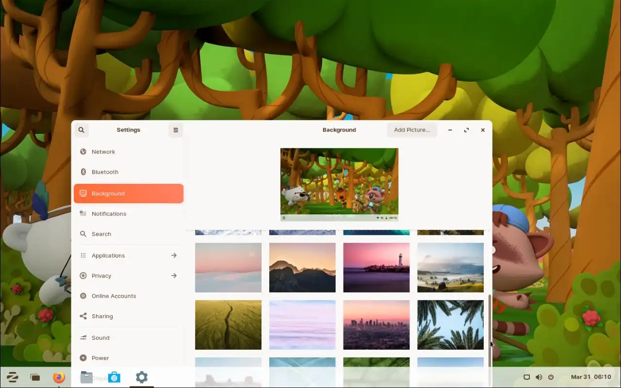Open the Zorin start menu
621x388 pixels.
click(13, 377)
